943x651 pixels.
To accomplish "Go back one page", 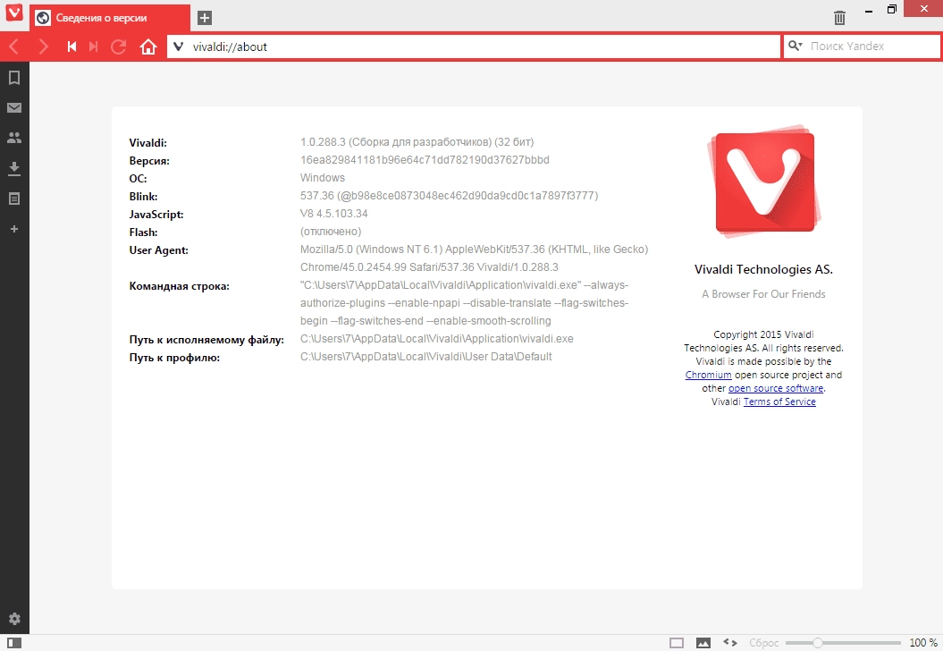I will coord(15,46).
